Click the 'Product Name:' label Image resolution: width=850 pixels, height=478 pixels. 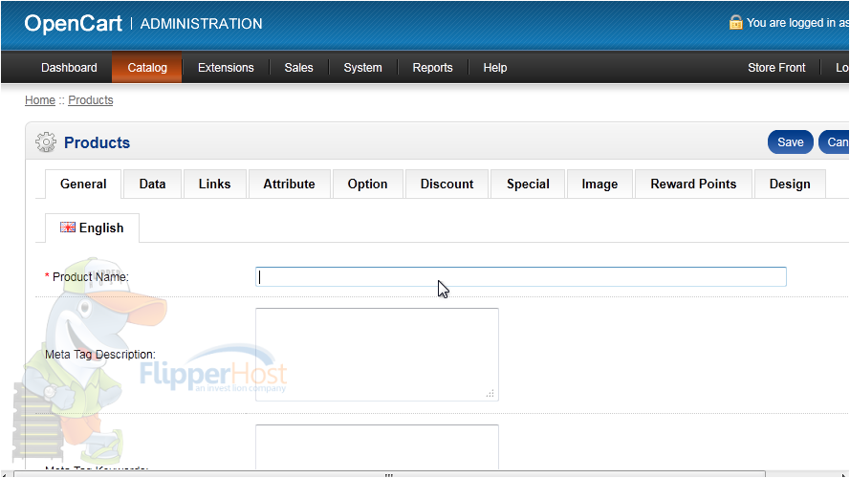(x=91, y=277)
